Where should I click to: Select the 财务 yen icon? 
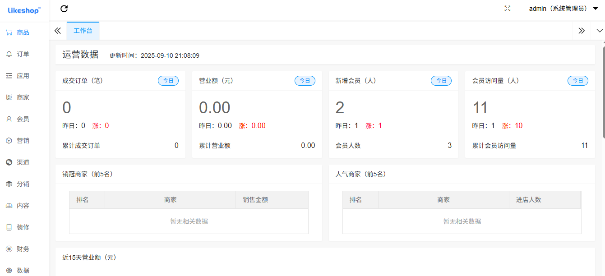[x=9, y=249]
